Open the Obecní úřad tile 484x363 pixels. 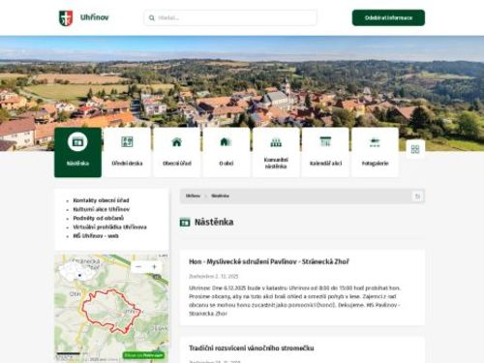point(177,152)
